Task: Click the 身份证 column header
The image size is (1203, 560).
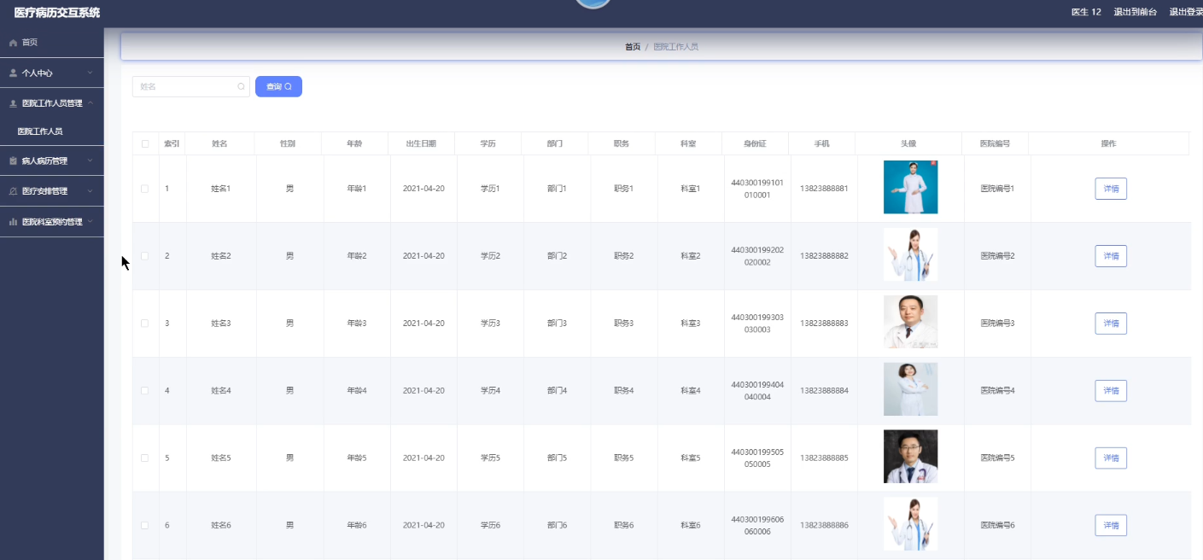Action: coord(755,143)
